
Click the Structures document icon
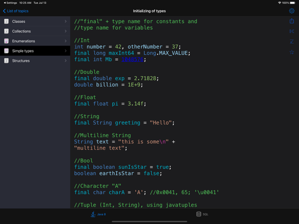point(6,61)
